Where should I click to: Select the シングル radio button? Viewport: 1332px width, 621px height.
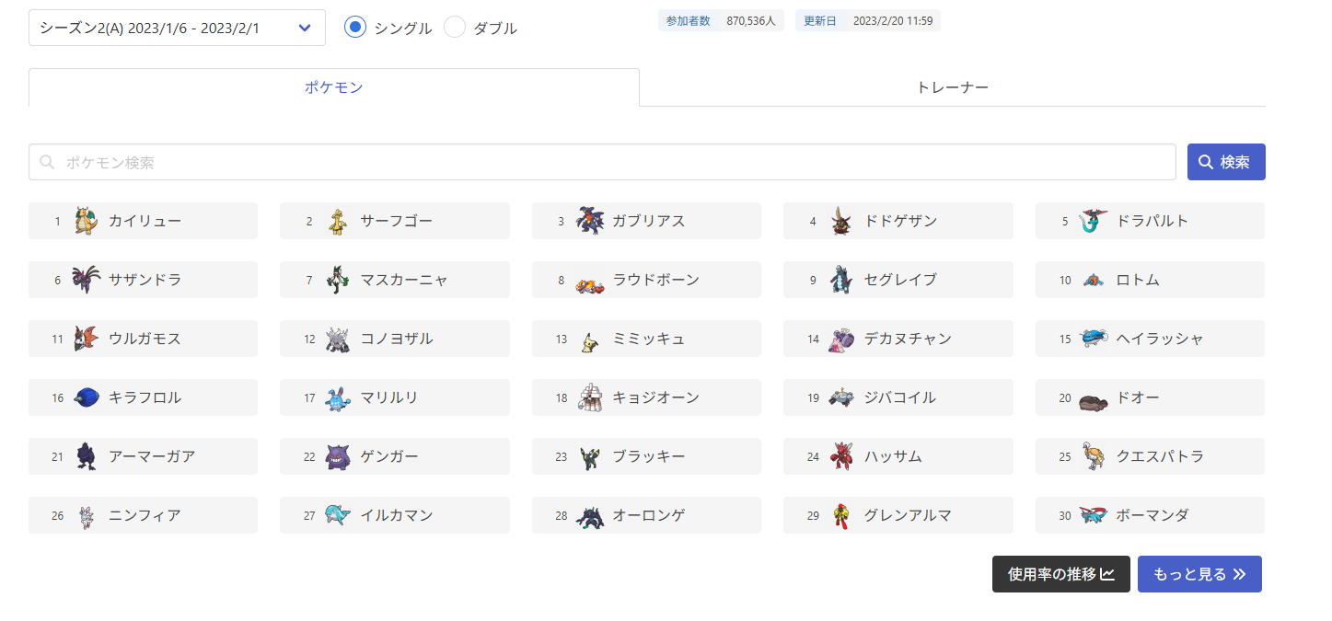[x=355, y=28]
